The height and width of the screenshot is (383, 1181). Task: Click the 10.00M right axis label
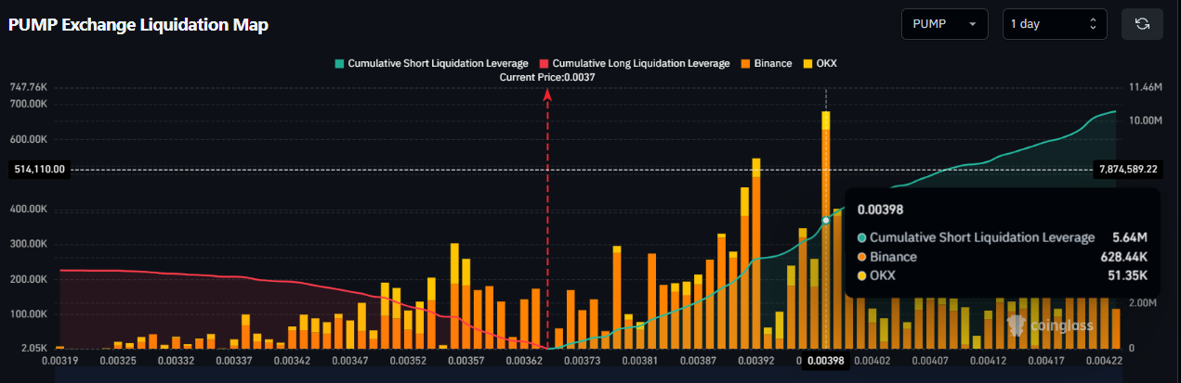pos(1145,121)
